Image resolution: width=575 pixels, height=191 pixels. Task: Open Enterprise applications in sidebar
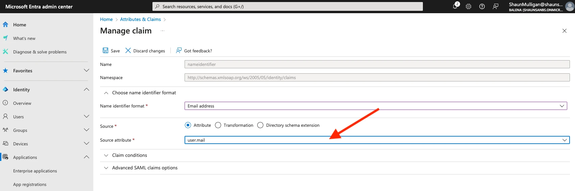(35, 171)
